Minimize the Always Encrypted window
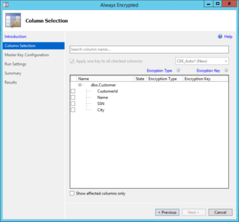 coord(209,4)
